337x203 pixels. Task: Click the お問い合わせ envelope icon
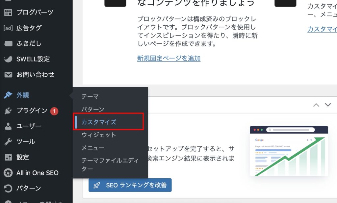tap(8, 75)
